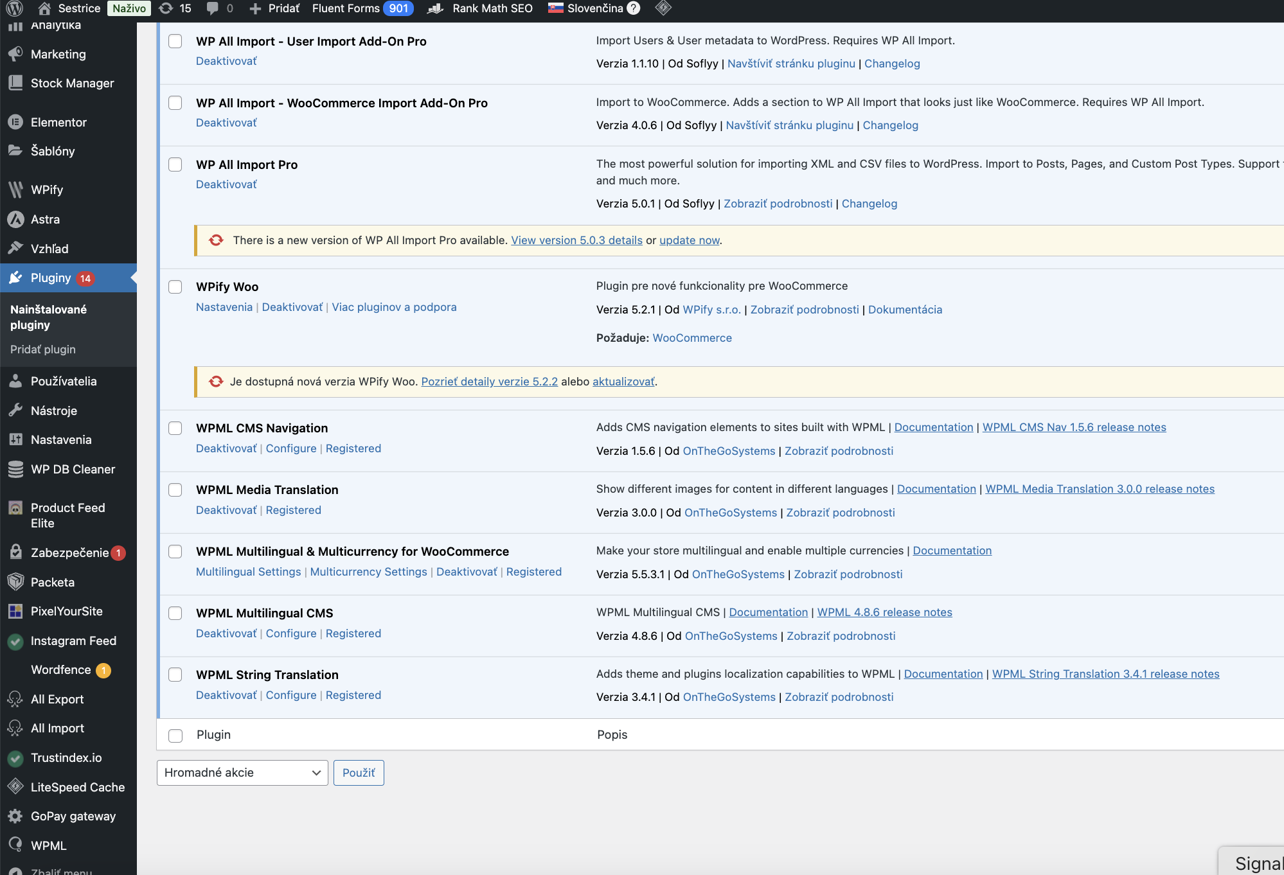Image resolution: width=1284 pixels, height=875 pixels.
Task: Open Packeta sidebar icon
Action: [15, 582]
